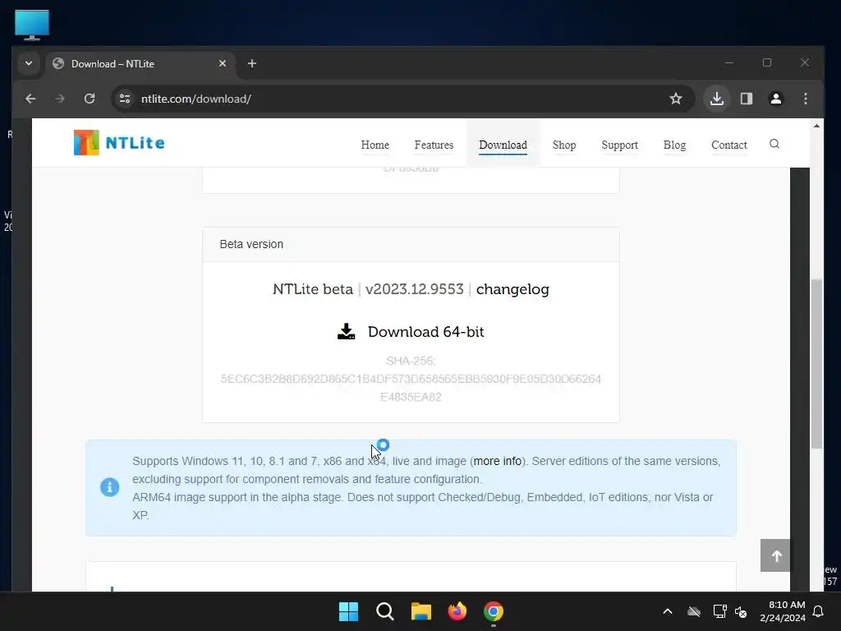Image resolution: width=841 pixels, height=631 pixels.
Task: Go to Home menu item
Action: (x=375, y=145)
